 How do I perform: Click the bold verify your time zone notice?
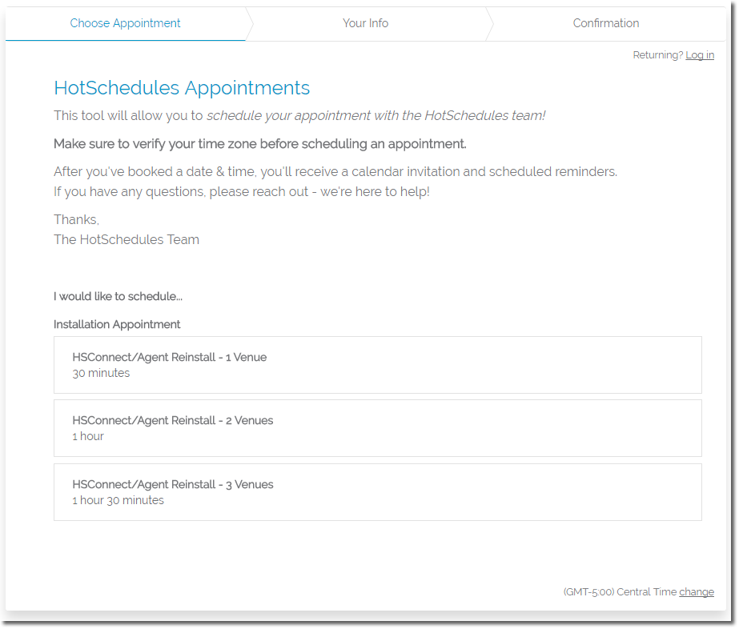(x=259, y=144)
